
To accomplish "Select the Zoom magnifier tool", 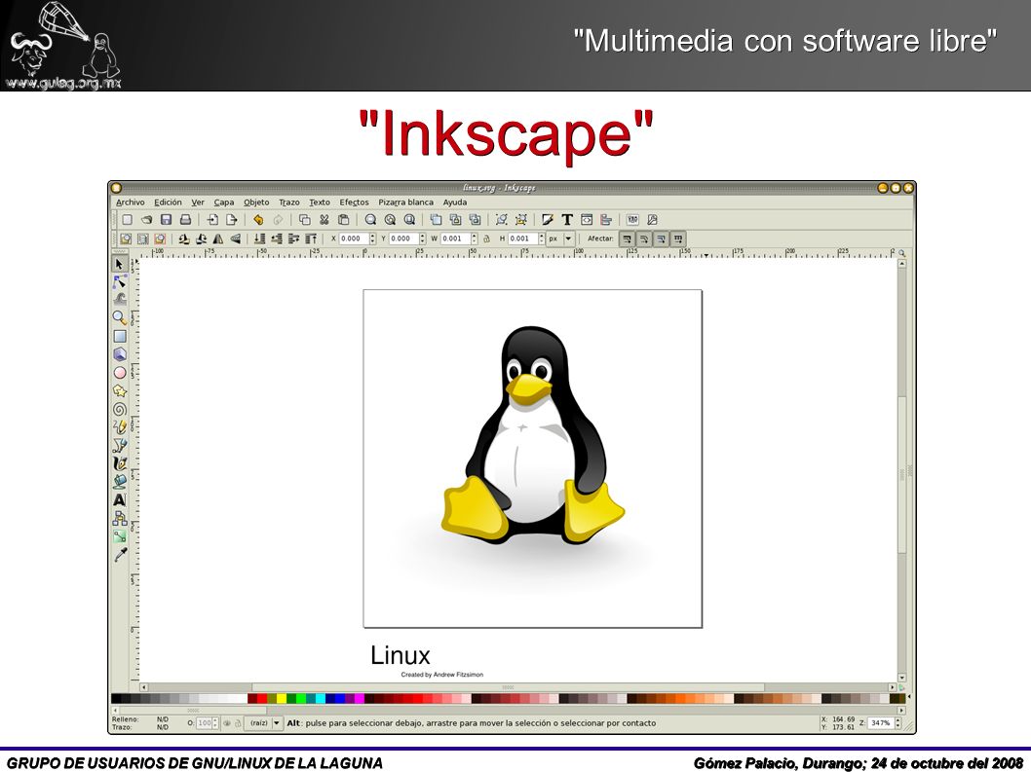I will pyautogui.click(x=119, y=318).
